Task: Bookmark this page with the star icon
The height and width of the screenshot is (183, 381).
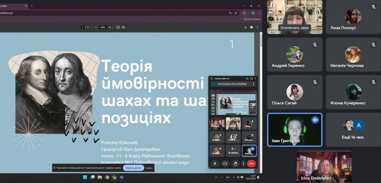Action: pos(236,13)
